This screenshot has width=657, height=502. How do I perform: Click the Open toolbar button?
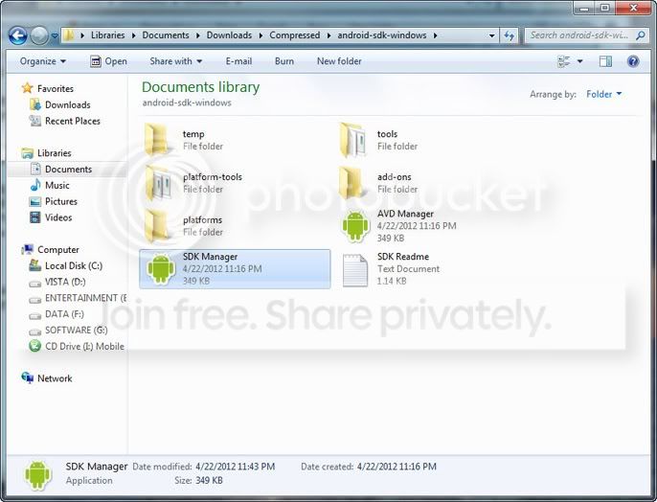coord(108,61)
